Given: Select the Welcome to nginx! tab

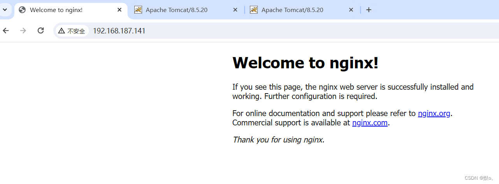Looking at the screenshot, I should coord(71,10).
